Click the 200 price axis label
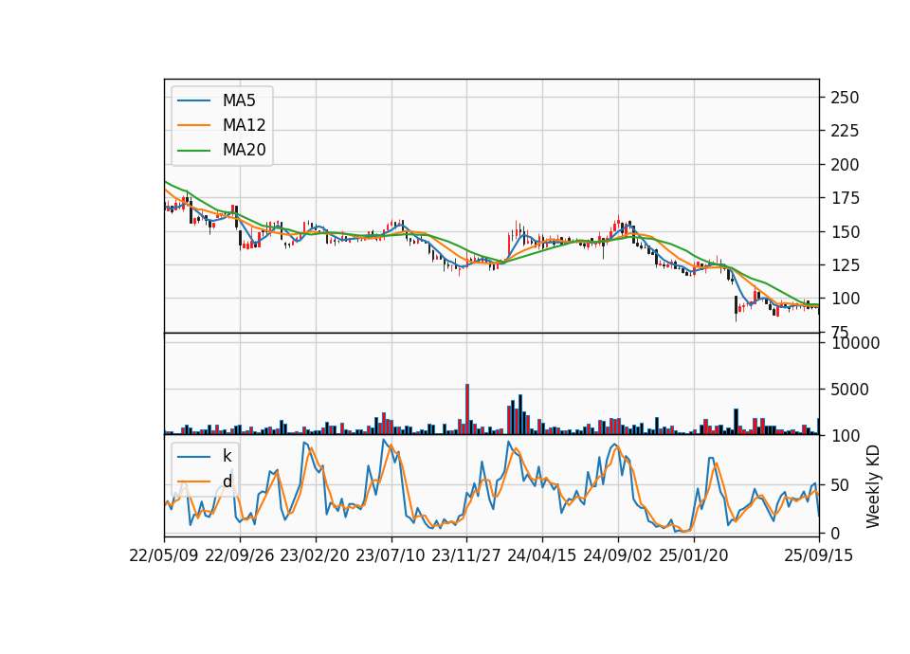The image size is (910, 654). (845, 165)
